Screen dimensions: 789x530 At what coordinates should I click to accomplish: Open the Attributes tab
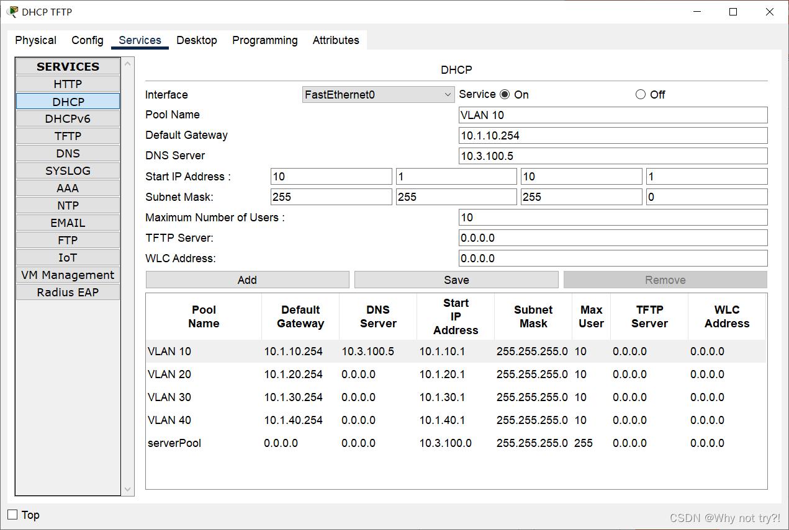coord(336,40)
